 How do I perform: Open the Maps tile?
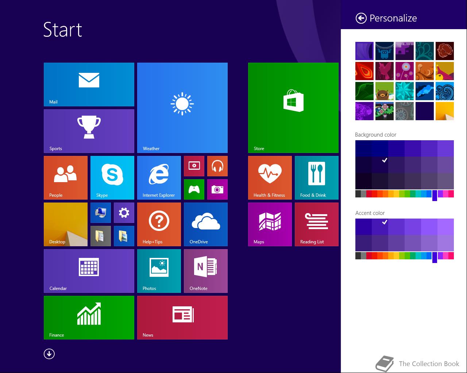coord(270,224)
